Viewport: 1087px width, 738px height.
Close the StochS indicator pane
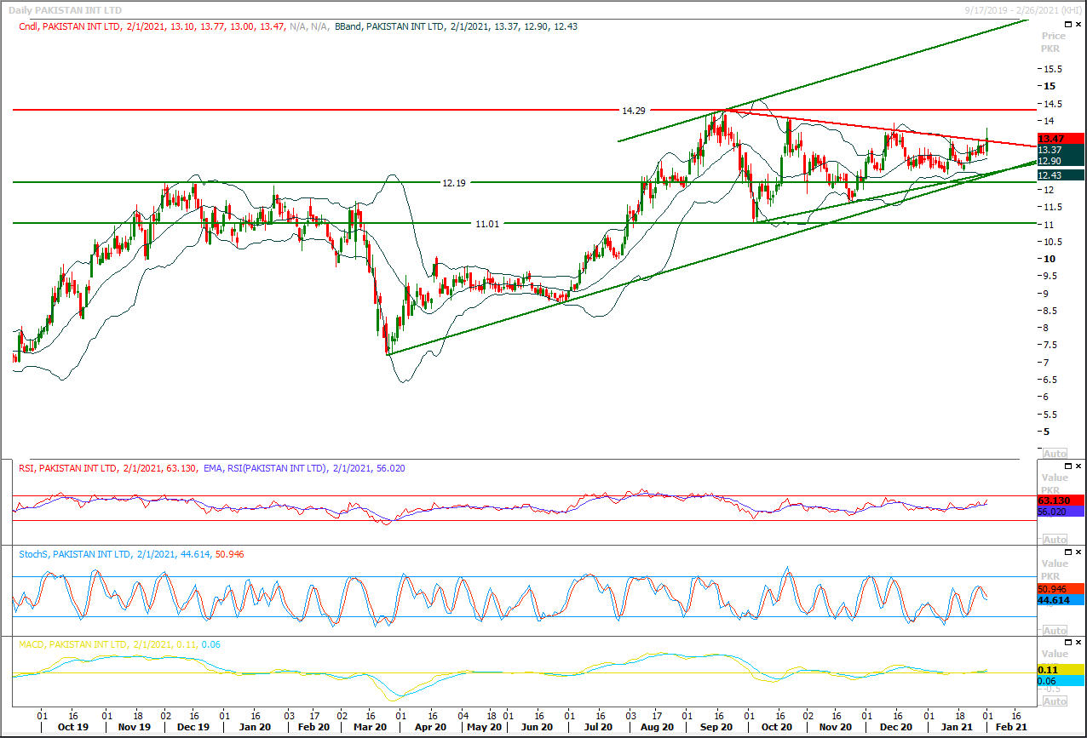coord(1079,552)
